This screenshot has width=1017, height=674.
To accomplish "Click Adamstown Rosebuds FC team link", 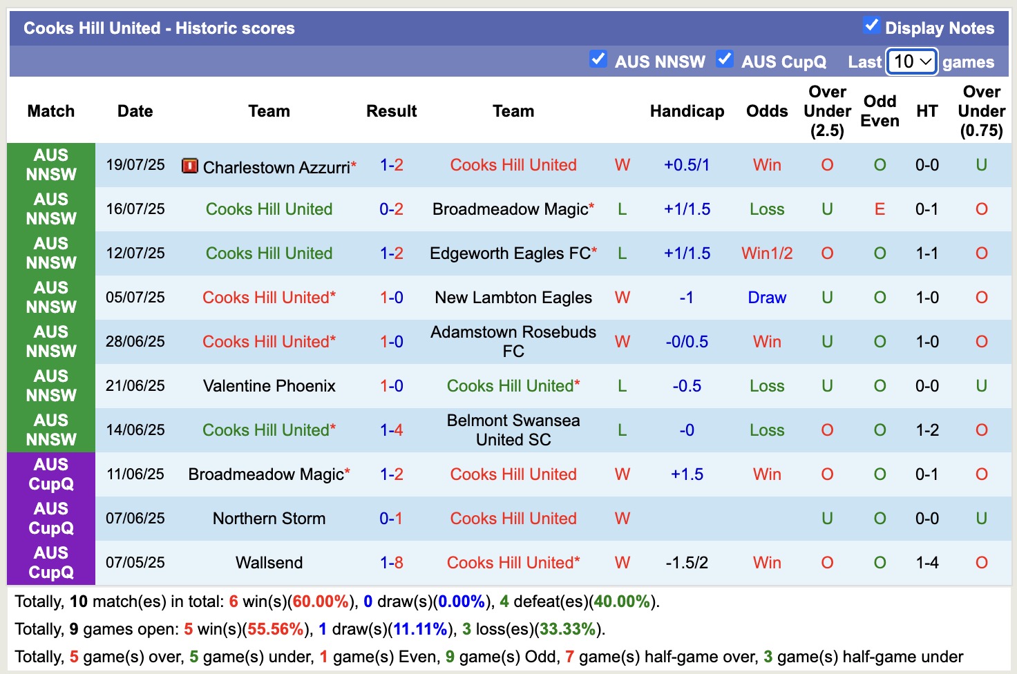I will tap(513, 341).
